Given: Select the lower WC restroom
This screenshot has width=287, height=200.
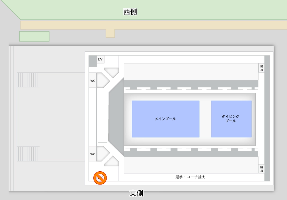Looking at the screenshot, I should [x=93, y=154].
